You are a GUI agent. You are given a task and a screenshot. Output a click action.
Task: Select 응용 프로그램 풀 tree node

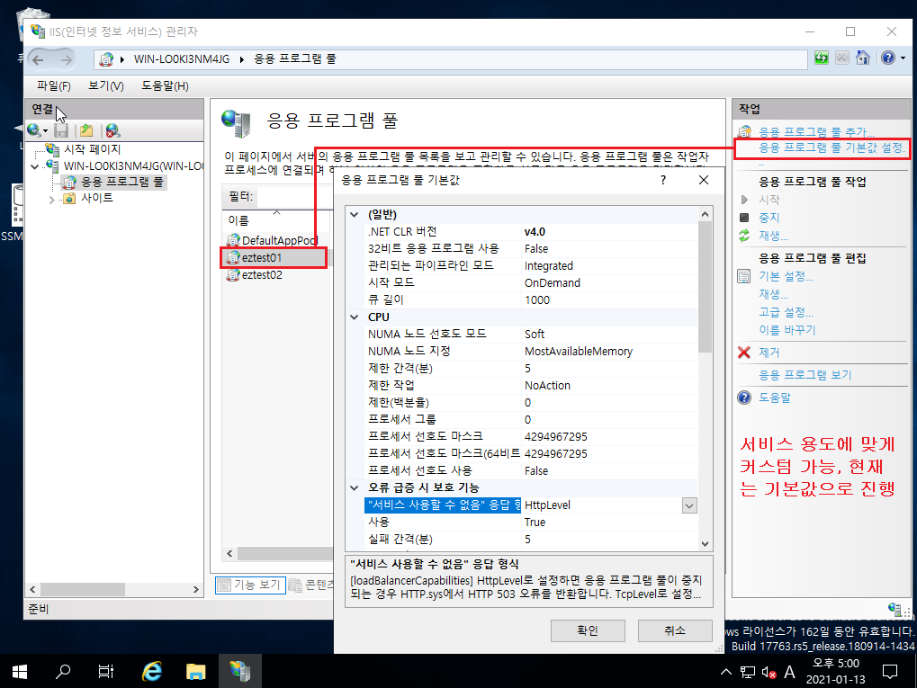122,183
